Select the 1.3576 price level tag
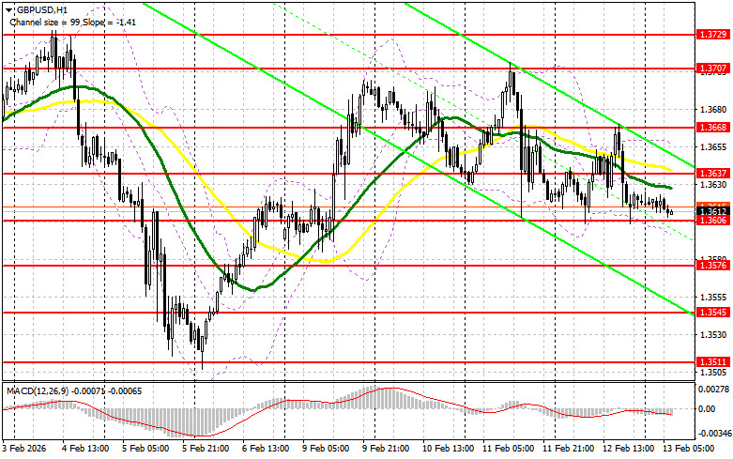Viewport: 733px width, 459px height. click(712, 266)
